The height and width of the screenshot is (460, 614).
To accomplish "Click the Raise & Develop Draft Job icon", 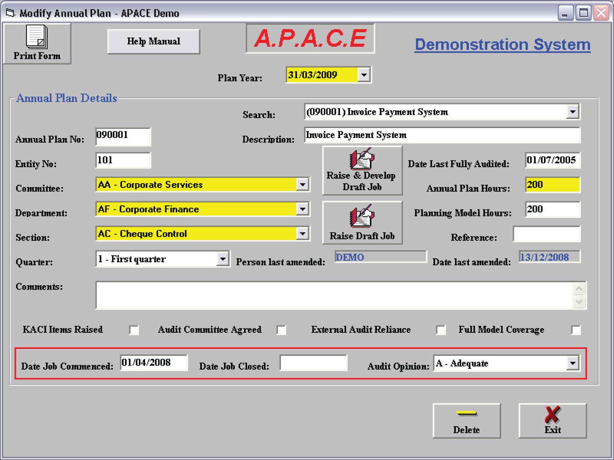I will coord(362,160).
